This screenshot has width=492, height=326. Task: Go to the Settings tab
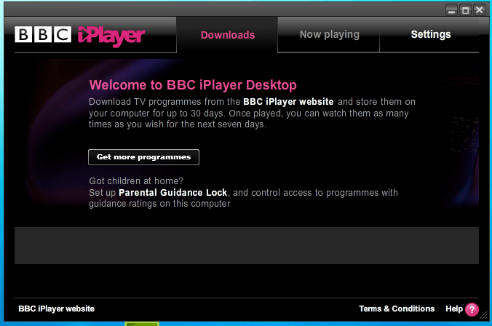[x=430, y=34]
